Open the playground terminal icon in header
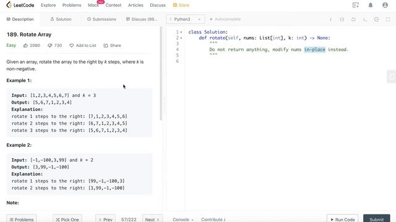 [356, 5]
